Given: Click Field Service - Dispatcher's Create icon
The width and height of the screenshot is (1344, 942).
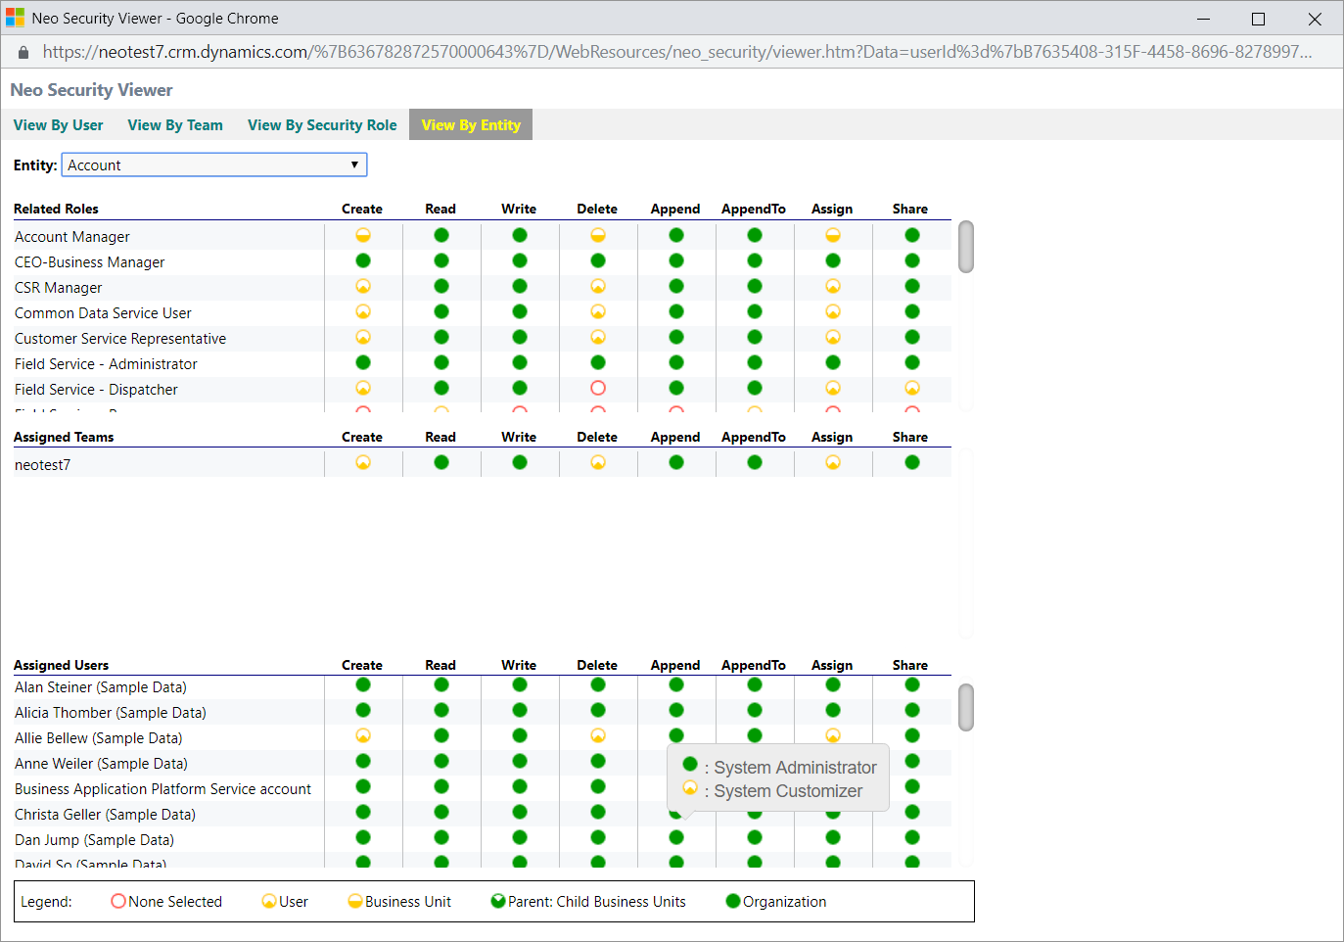Looking at the screenshot, I should click(x=363, y=388).
